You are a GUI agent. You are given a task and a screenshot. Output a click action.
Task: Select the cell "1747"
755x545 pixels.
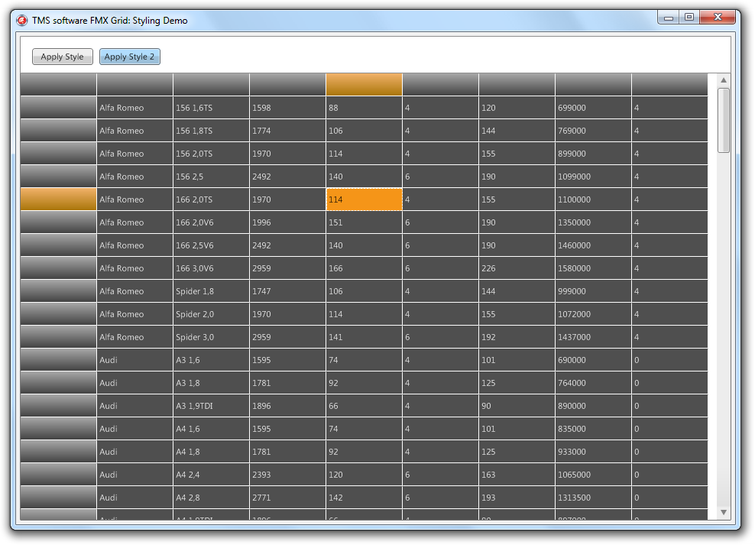pos(287,291)
